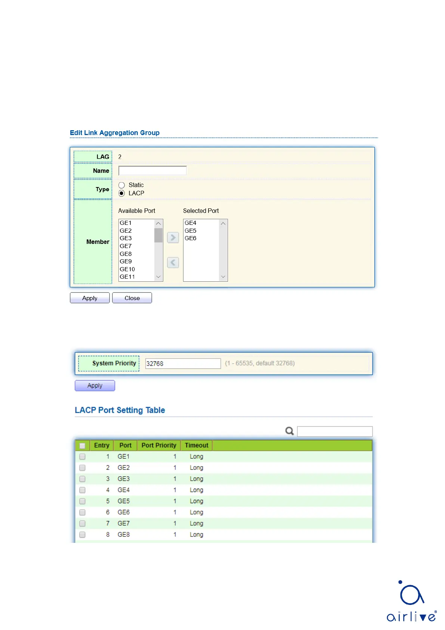This screenshot has width=445, height=630.
Task: Click the Airlive logo
Action: pos(411,601)
